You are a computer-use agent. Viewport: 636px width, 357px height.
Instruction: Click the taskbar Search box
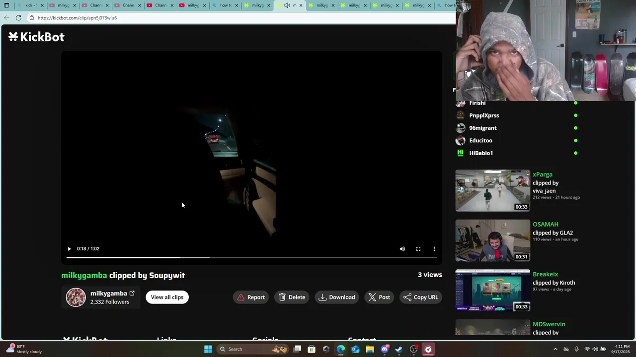tap(253, 349)
